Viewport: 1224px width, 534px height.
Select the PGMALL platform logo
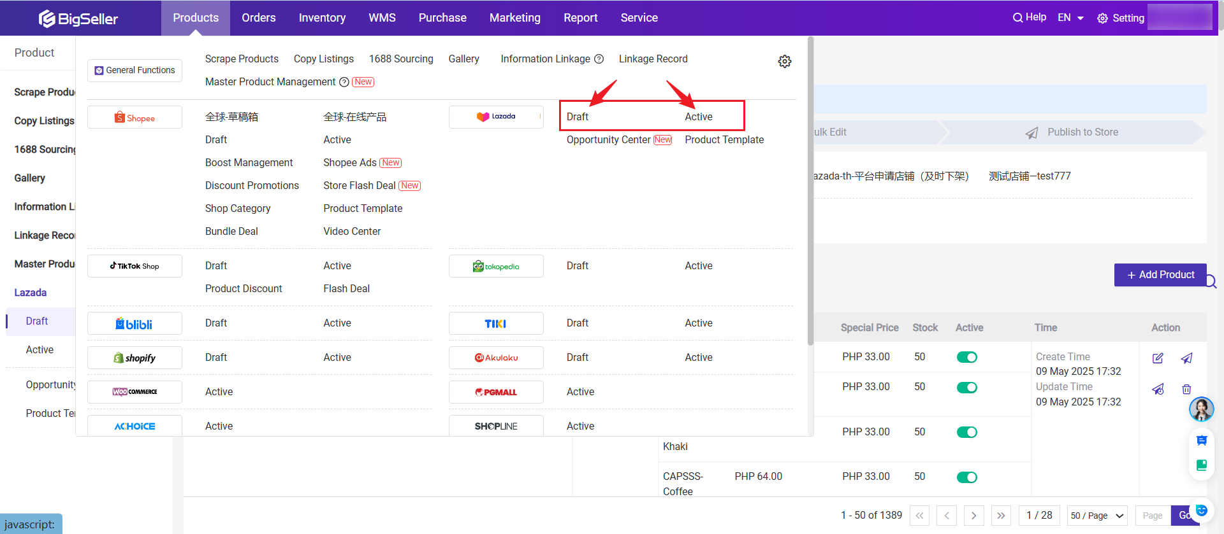tap(496, 392)
